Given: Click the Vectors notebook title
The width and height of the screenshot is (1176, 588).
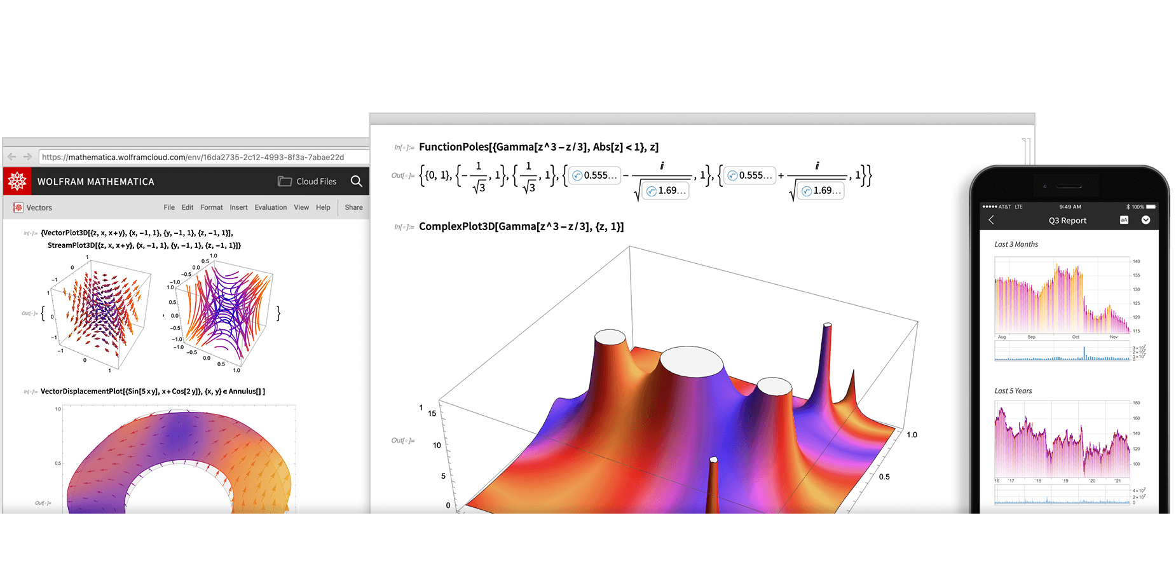Looking at the screenshot, I should 39,207.
